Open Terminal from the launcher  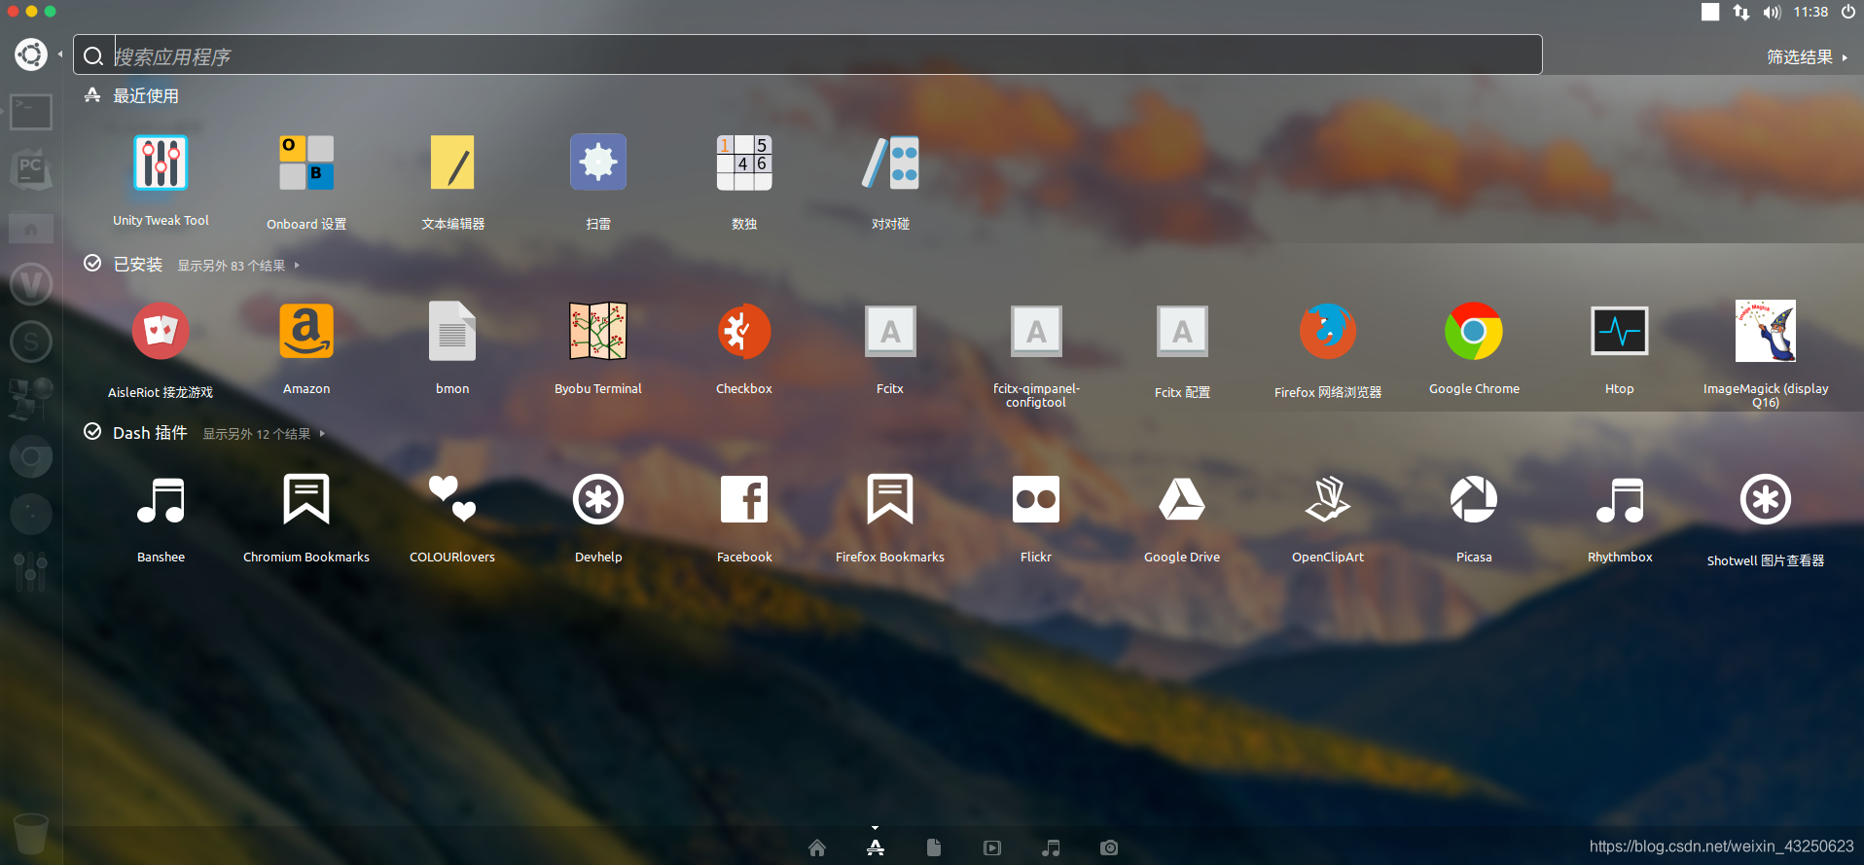tap(31, 112)
